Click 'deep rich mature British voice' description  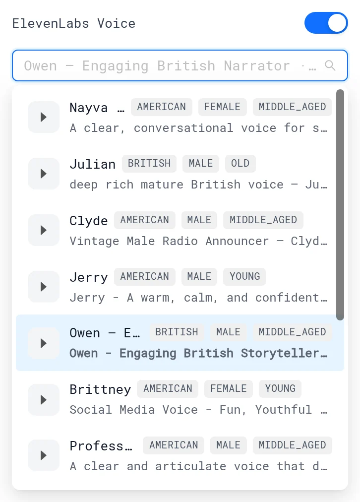pos(198,185)
